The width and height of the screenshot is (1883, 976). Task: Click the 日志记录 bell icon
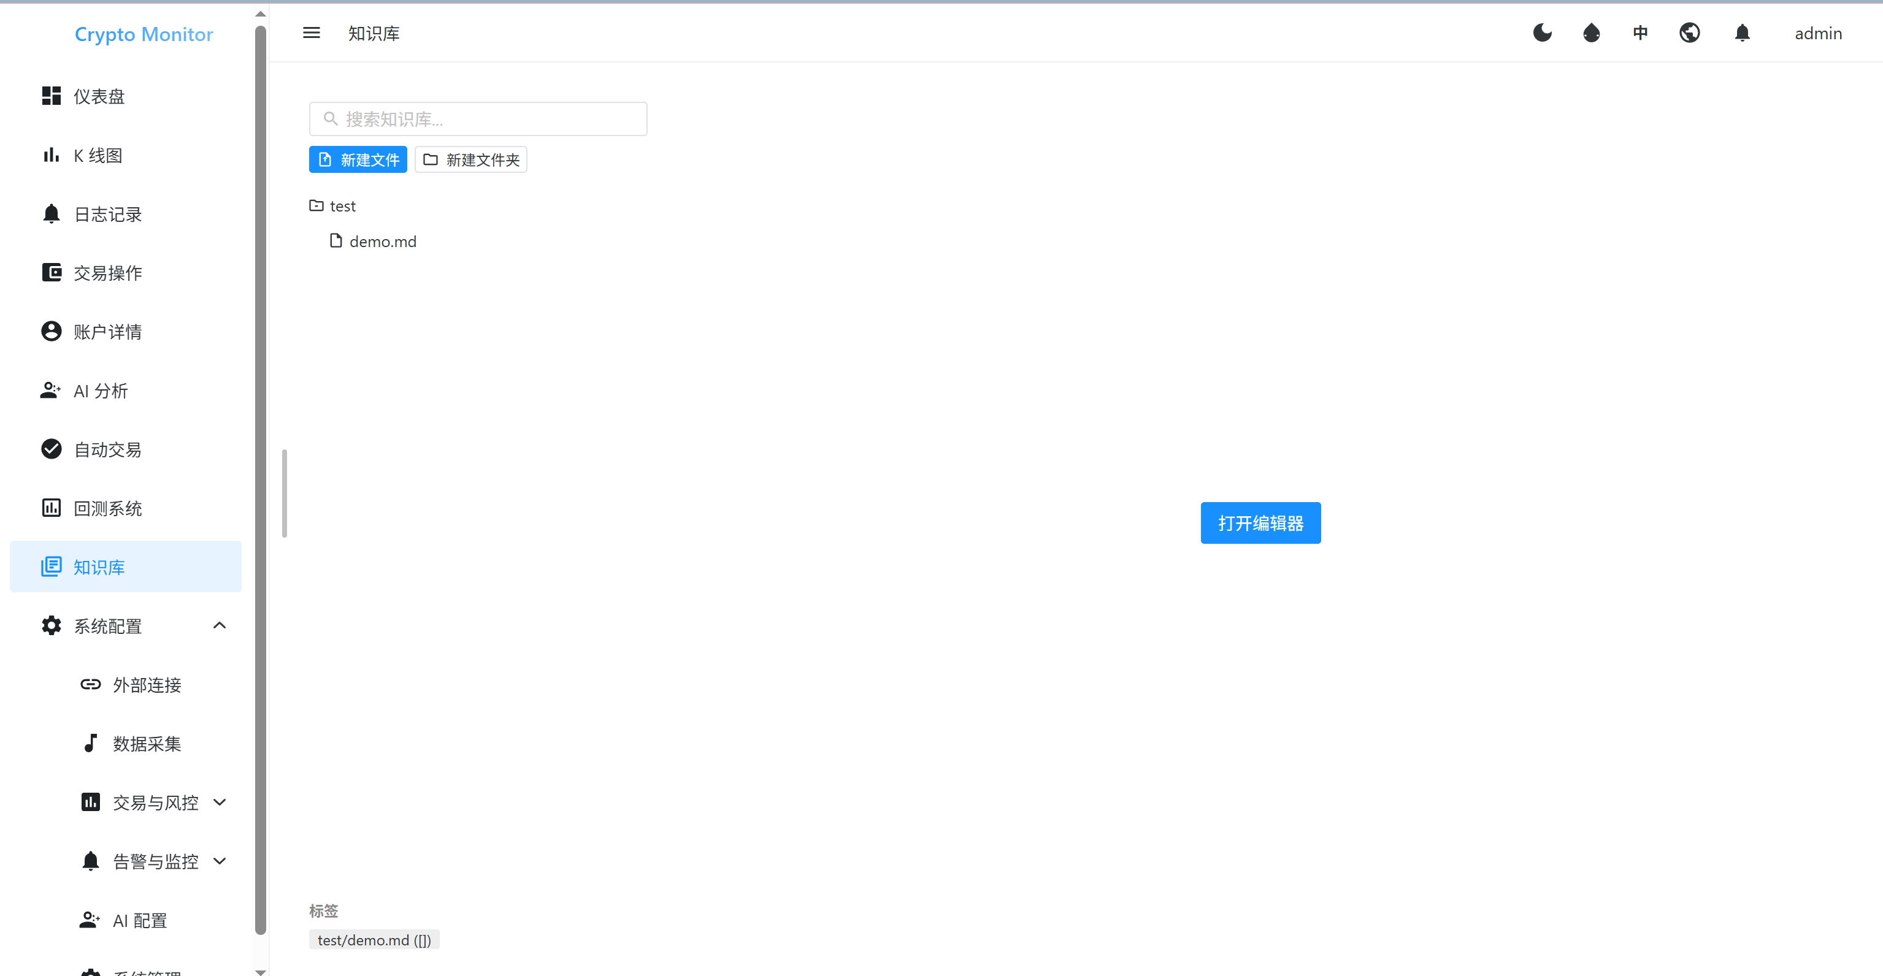pos(51,214)
